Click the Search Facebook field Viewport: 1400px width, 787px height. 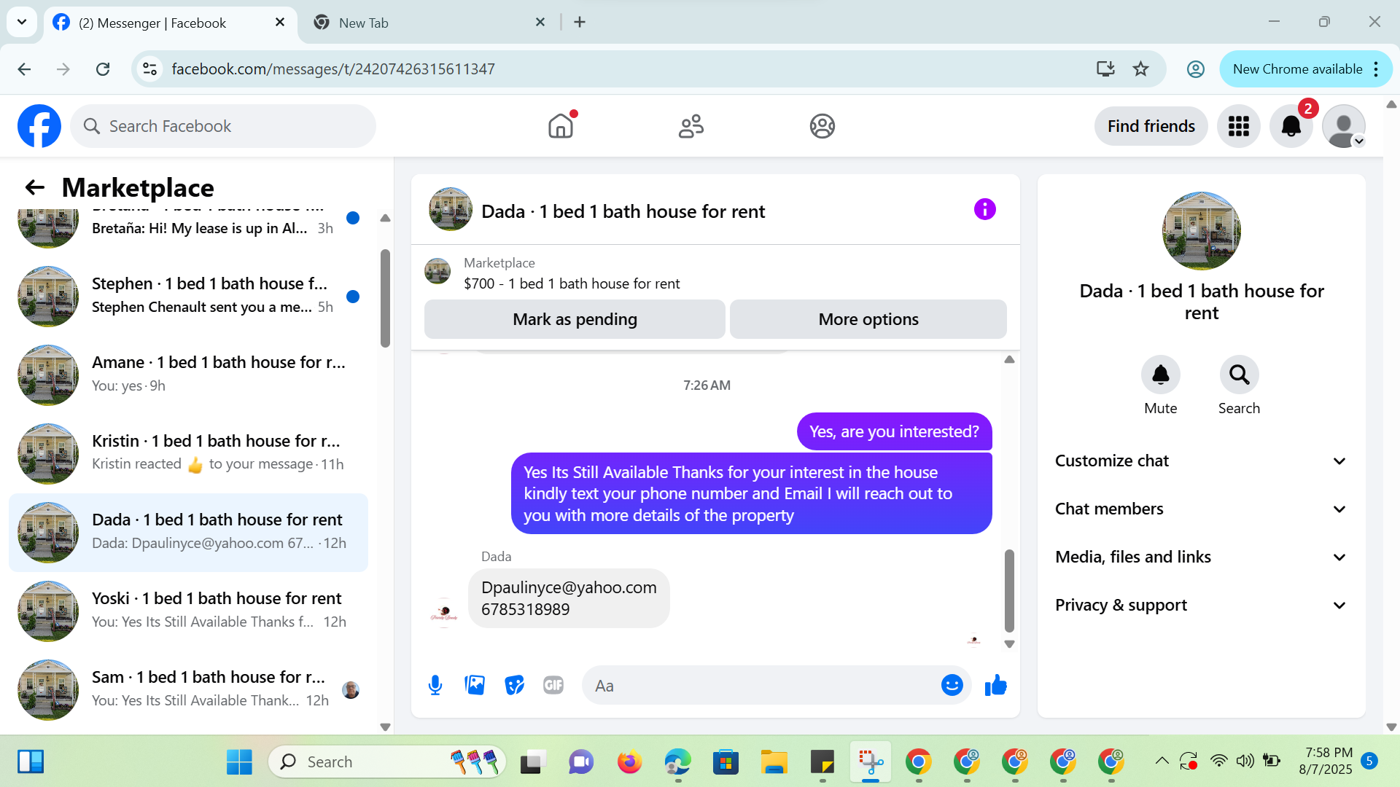[x=223, y=126]
